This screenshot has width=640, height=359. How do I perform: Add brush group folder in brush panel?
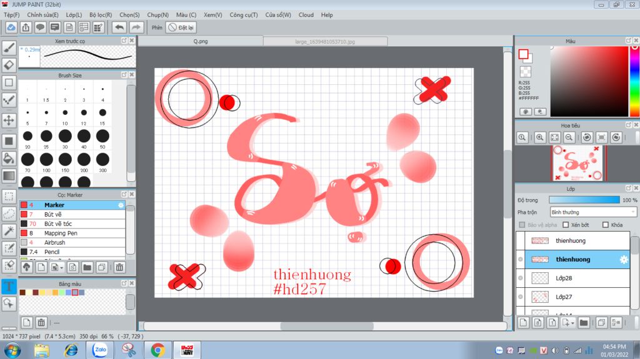[87, 267]
